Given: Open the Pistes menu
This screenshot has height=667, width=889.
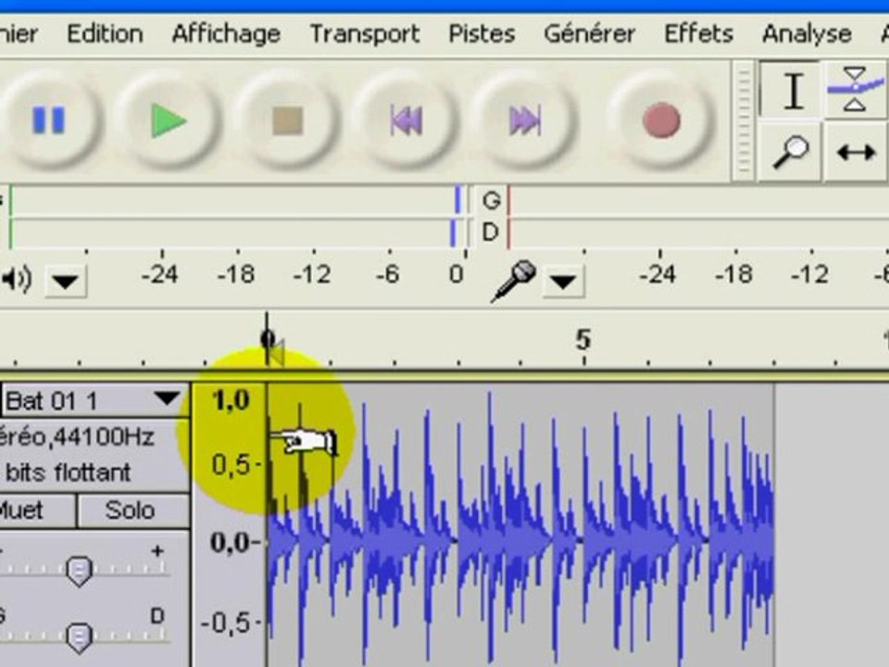Looking at the screenshot, I should [x=482, y=34].
